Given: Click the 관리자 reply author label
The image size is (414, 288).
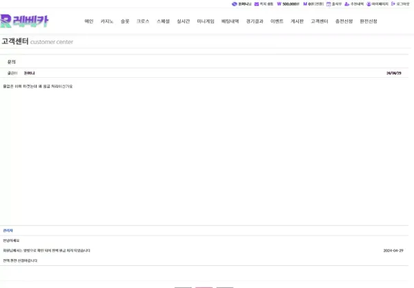Looking at the screenshot, I should (8, 231).
